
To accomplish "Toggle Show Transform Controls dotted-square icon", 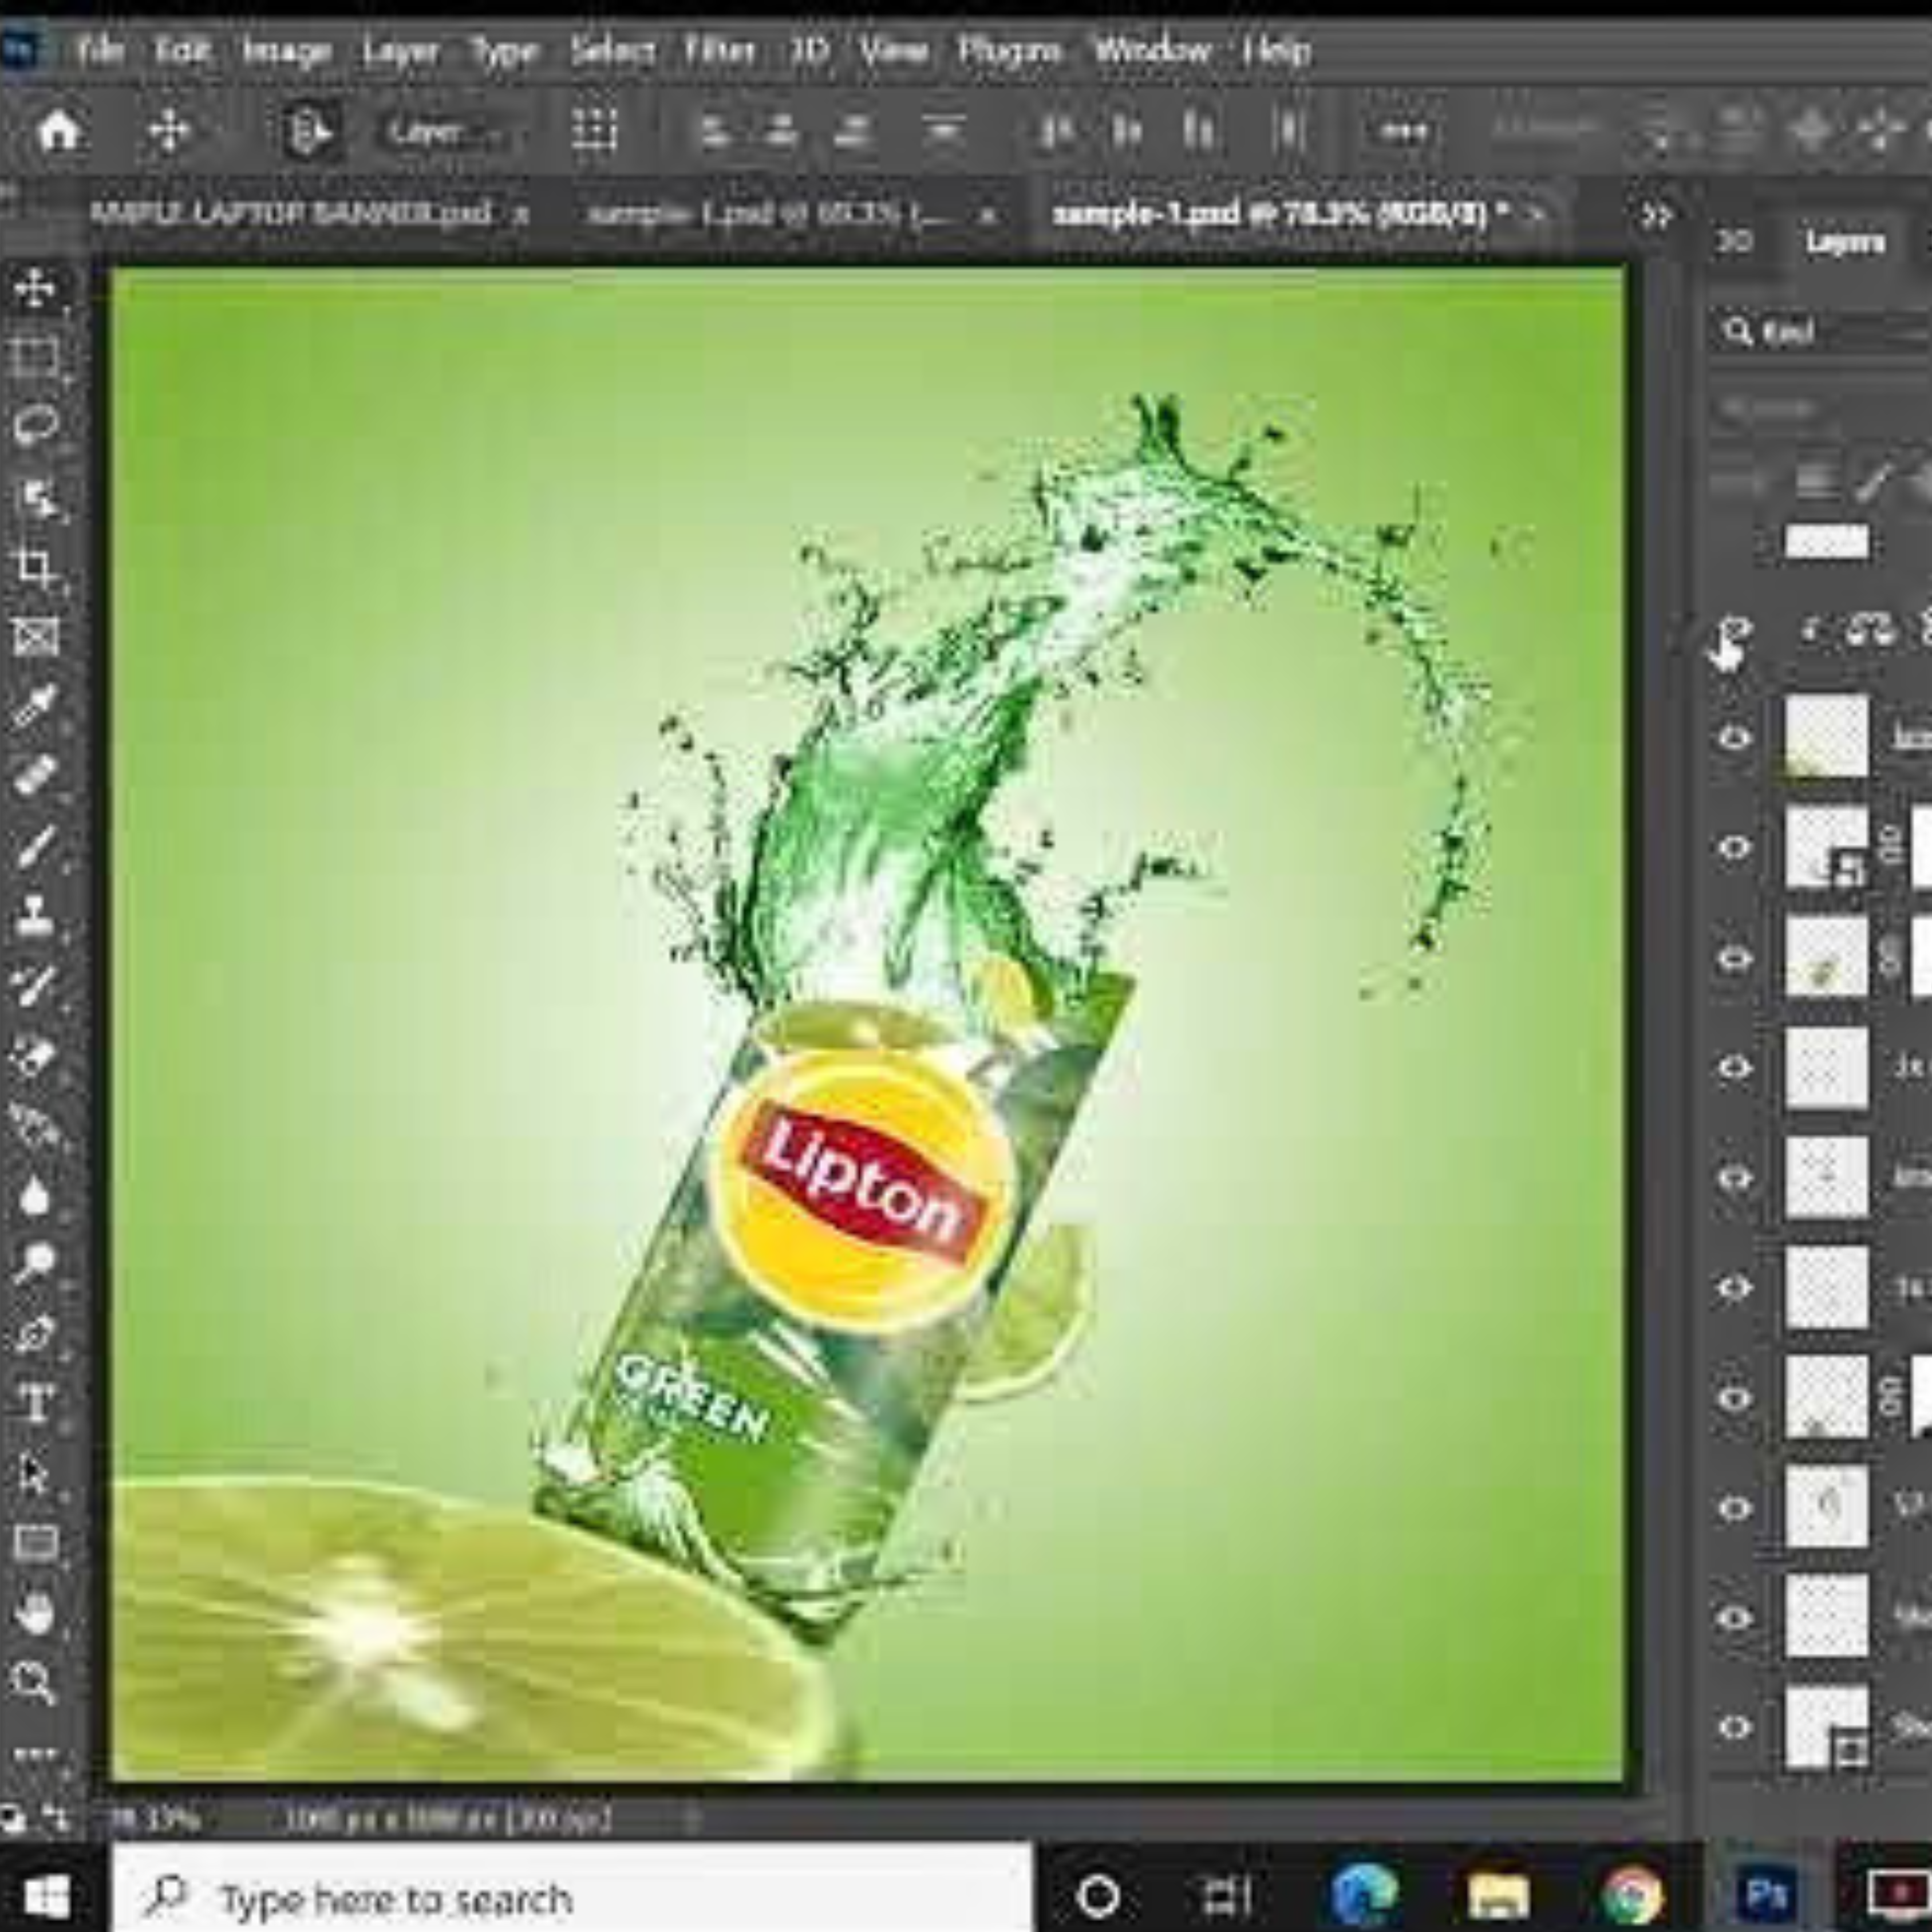I will (594, 130).
